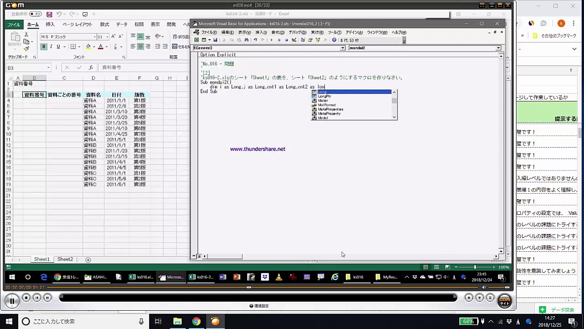Toggle Bold formatting in Excel ribbon
Screen dimensions: 584x329
pyautogui.click(x=44, y=47)
